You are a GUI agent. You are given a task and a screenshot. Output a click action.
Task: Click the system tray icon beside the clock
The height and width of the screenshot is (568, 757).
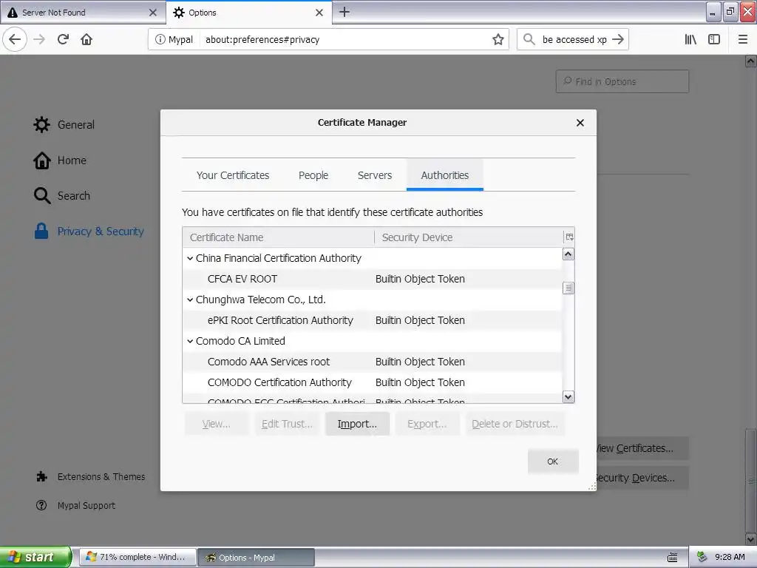702,557
